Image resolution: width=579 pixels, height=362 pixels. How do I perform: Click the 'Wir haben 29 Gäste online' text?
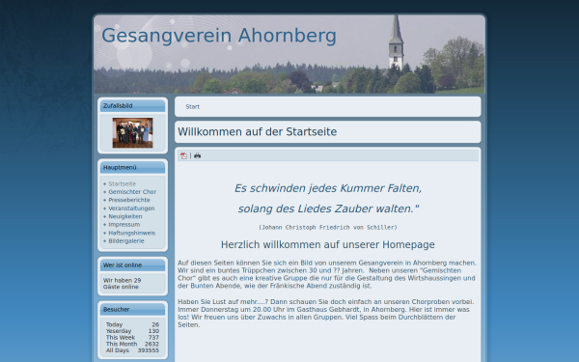(x=122, y=284)
